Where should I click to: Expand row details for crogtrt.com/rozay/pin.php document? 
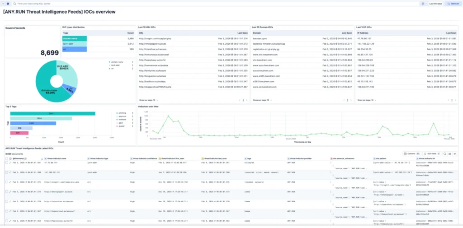tap(10, 182)
